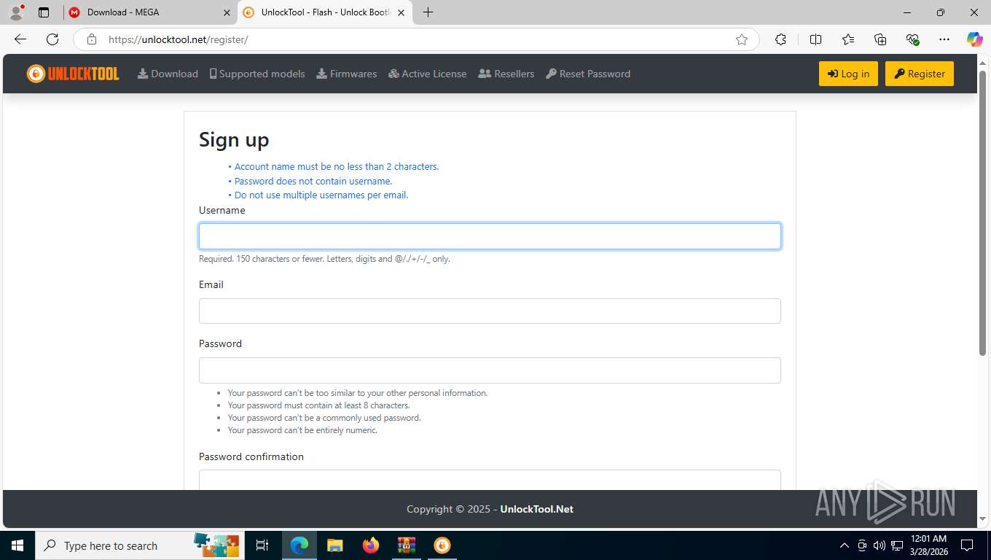Open the clock and date flyout

928,545
